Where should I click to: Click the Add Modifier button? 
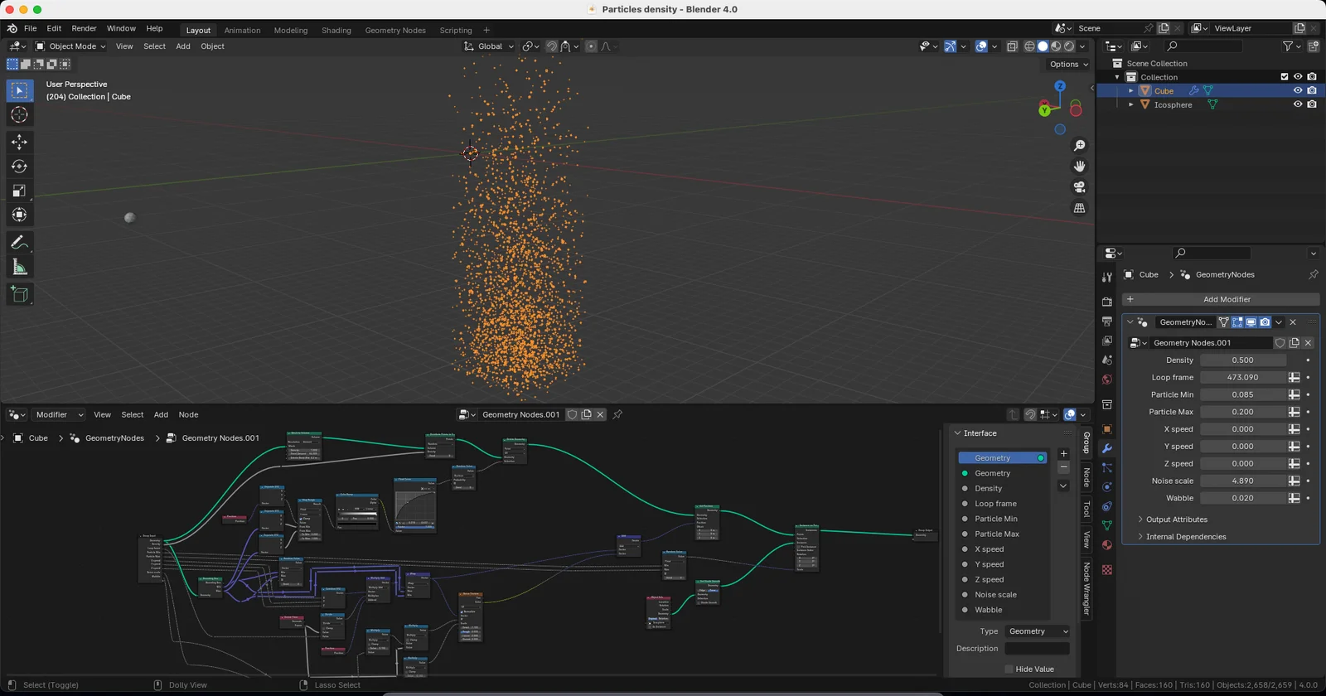1220,299
